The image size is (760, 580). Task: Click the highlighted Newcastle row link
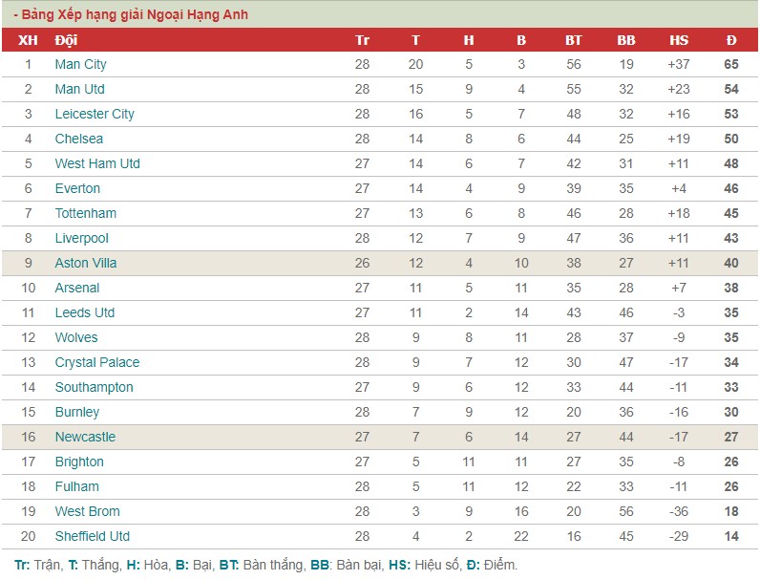pos(85,437)
